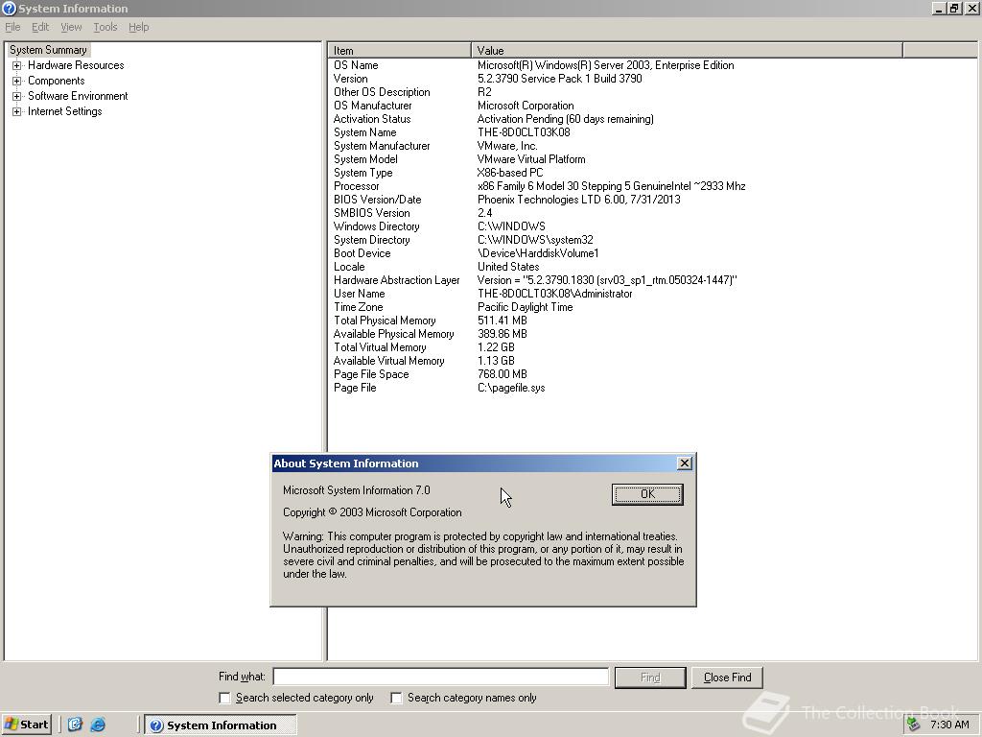Select the Hardware Resources label
The height and width of the screenshot is (737, 982).
coord(76,65)
